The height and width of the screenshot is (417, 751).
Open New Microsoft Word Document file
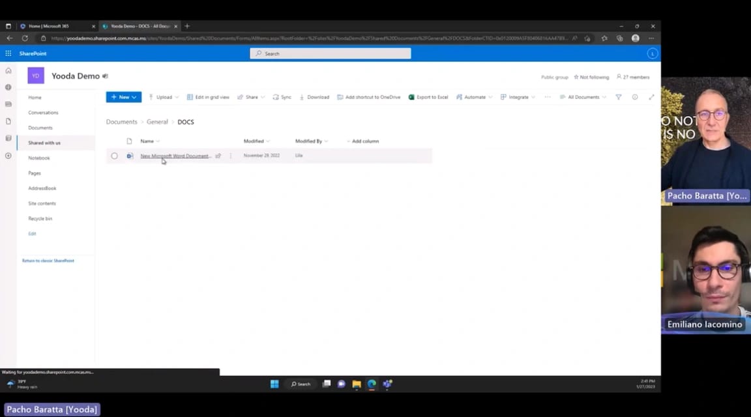(175, 156)
